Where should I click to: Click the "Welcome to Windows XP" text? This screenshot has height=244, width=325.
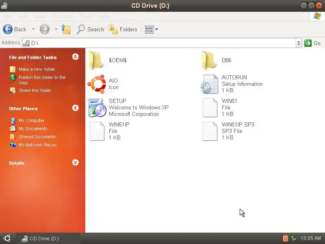[139, 107]
